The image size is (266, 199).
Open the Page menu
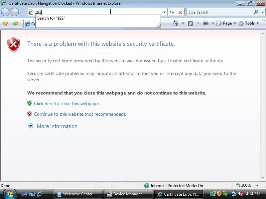pyautogui.click(x=226, y=23)
